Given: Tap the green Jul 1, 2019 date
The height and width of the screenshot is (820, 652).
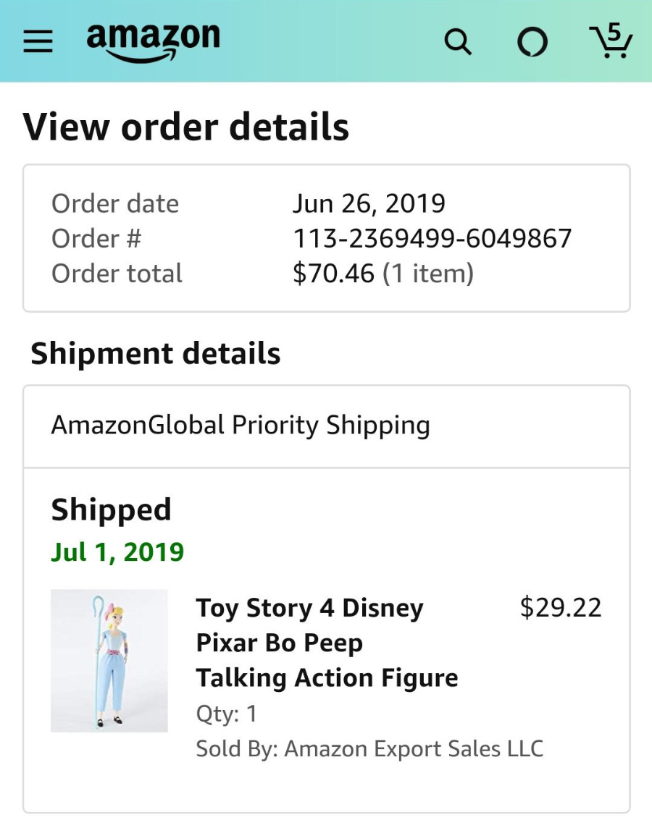Looking at the screenshot, I should 117,552.
